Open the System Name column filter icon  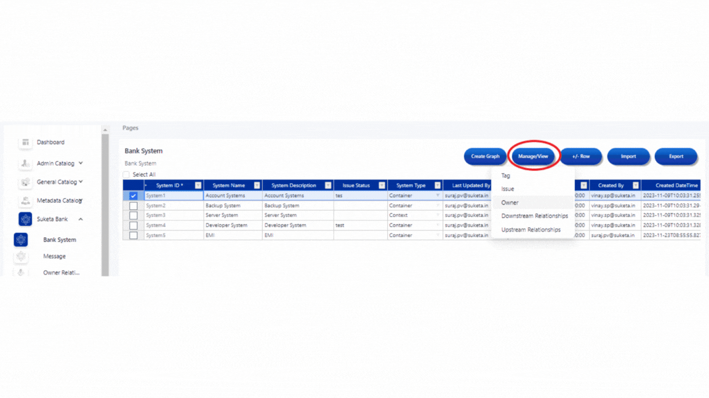[x=257, y=185]
